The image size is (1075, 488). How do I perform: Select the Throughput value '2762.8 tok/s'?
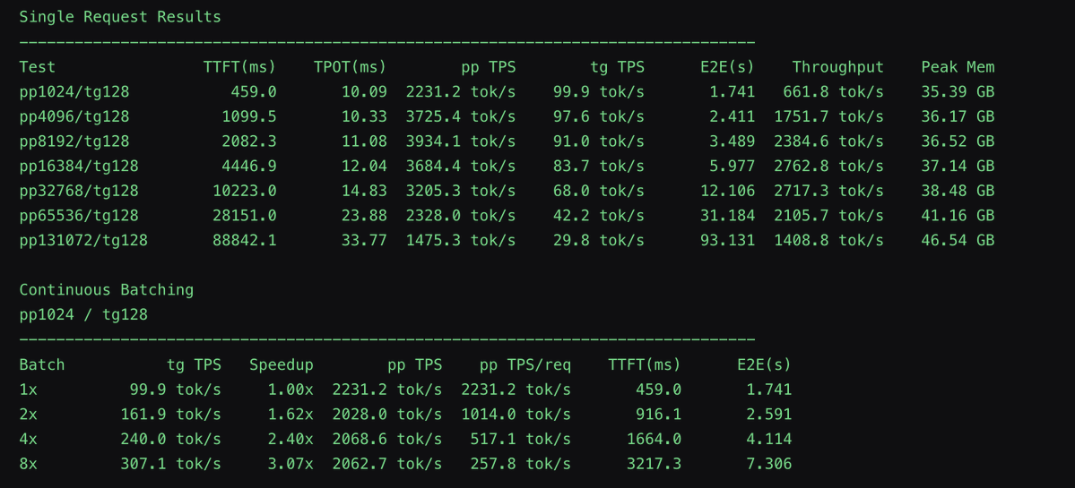[828, 166]
